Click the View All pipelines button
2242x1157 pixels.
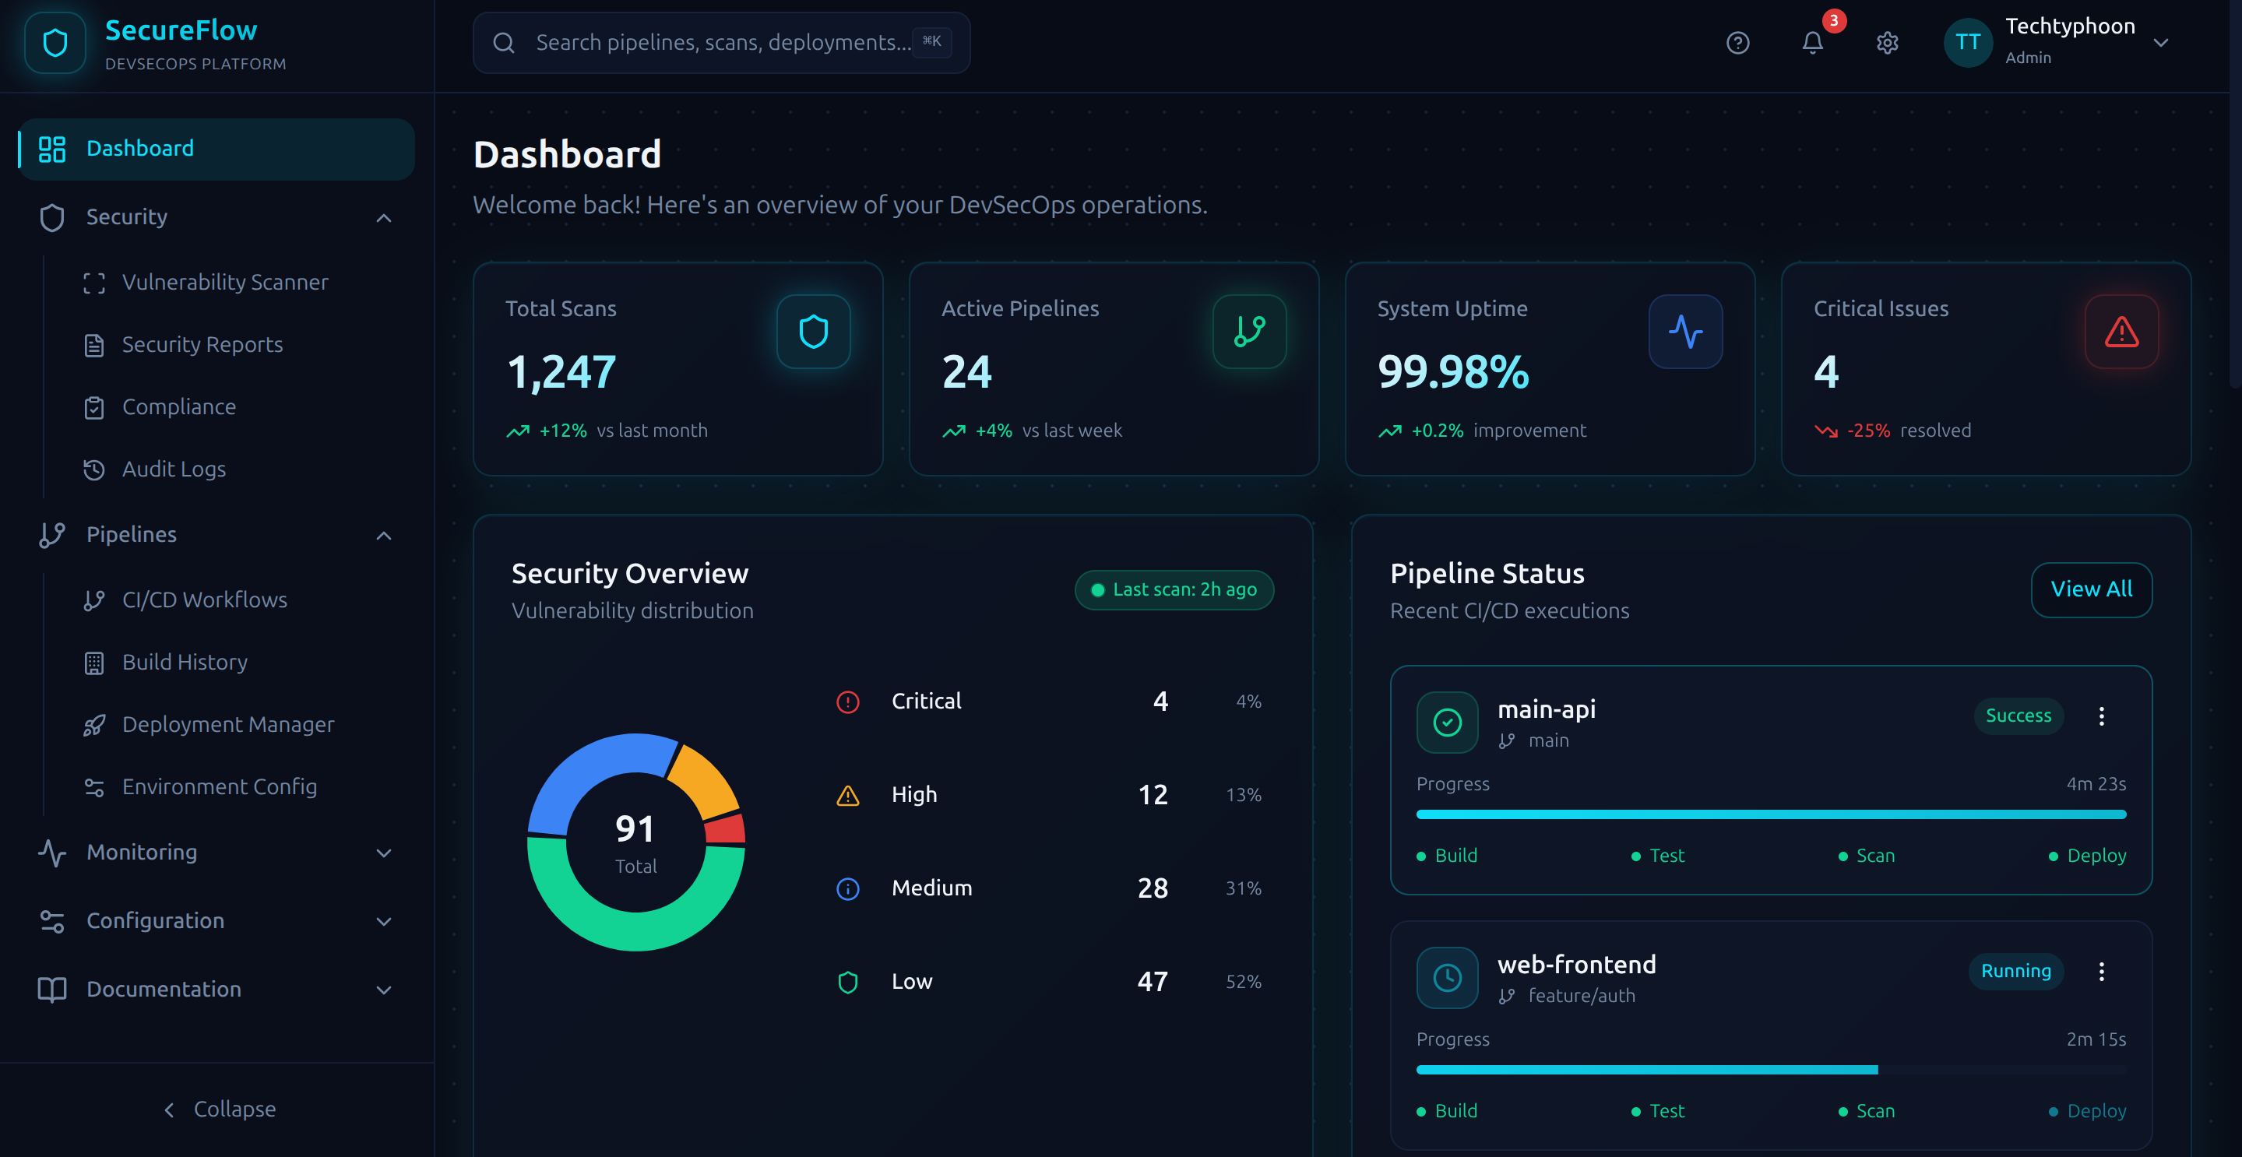[x=2092, y=590]
